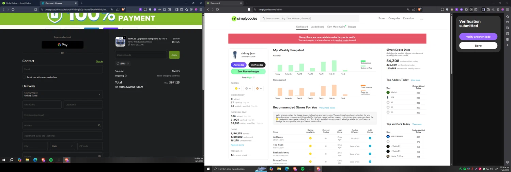The height and width of the screenshot is (172, 511).
Task: Click the gold badge count icon in Badges
Action: pos(236,88)
